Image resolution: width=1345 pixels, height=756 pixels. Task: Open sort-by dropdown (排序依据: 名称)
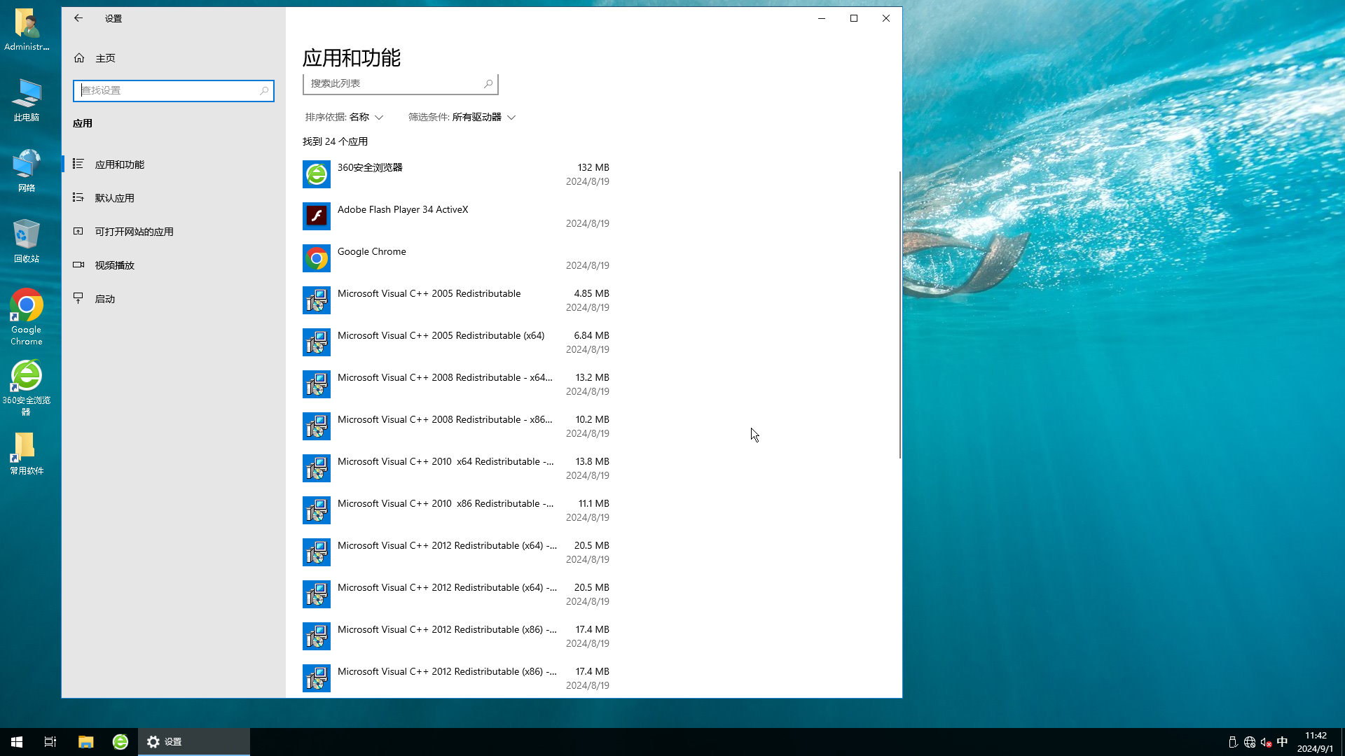tap(344, 117)
